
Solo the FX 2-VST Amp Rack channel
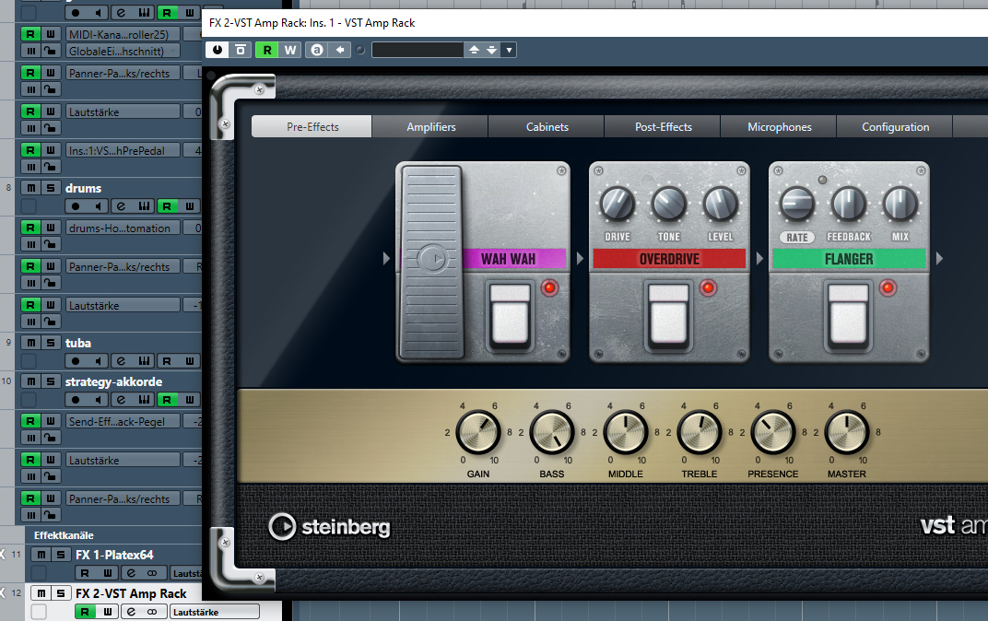pyautogui.click(x=61, y=593)
